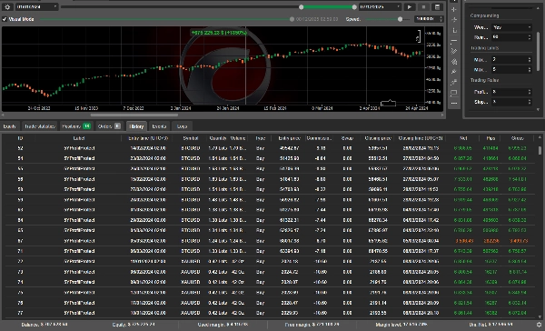Click the visual progress slider handle
Screen dimensions: 545x331
(x=292, y=19)
